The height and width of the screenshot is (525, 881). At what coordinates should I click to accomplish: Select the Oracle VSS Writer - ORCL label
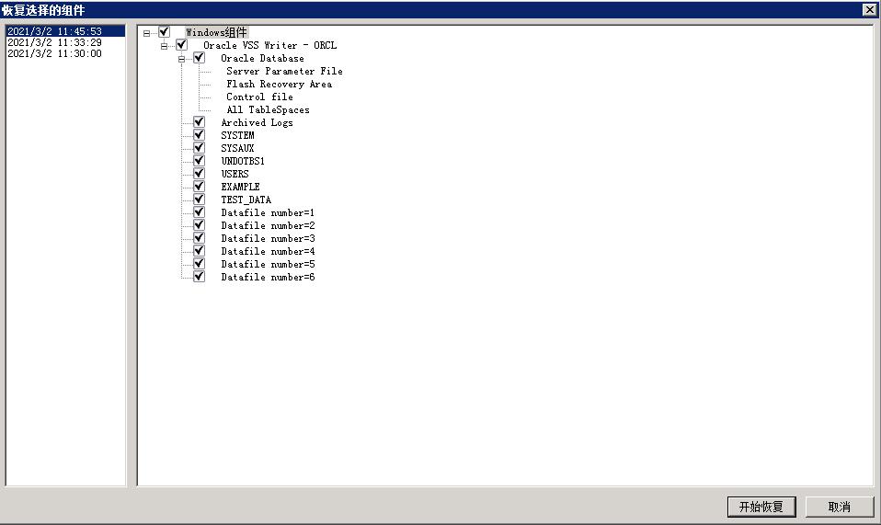(269, 45)
